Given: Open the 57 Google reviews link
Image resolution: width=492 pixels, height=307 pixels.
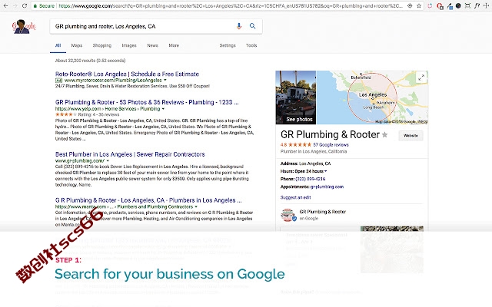Looking at the screenshot, I should coord(331,145).
